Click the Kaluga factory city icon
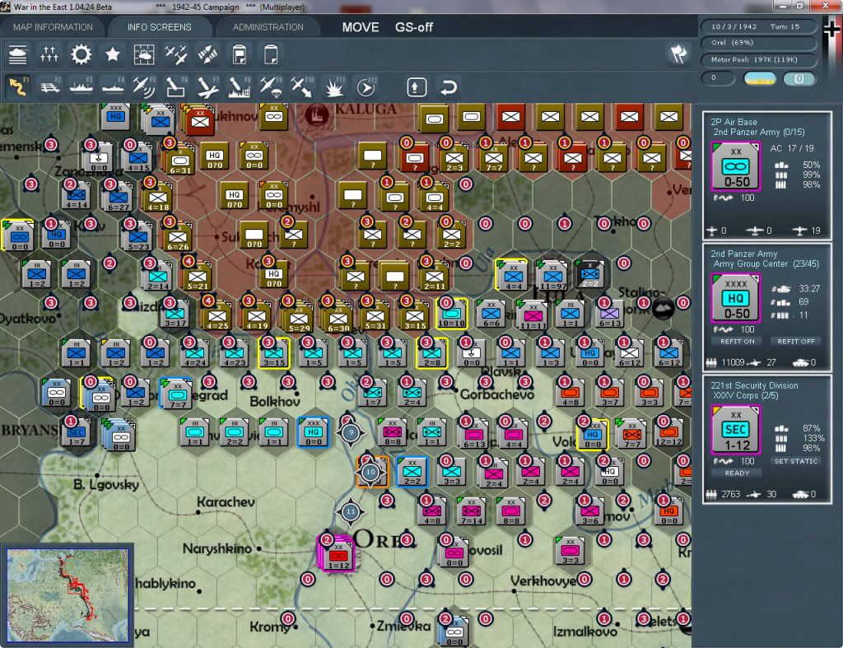This screenshot has width=843, height=648. [317, 114]
